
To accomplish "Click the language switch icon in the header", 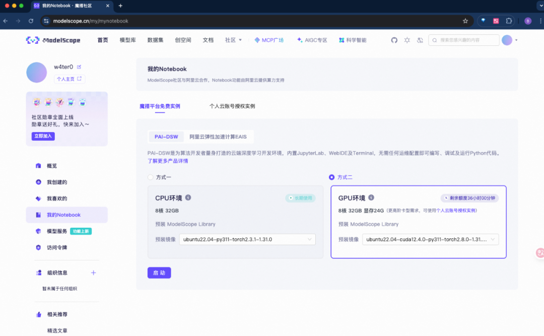I will coord(420,40).
